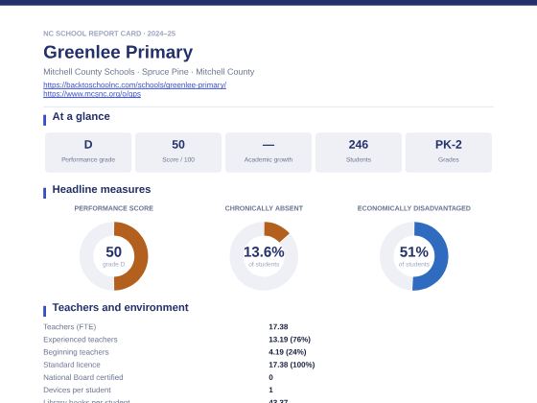
Task: Select the NC School Report Card 2024–25 label
Action: [109, 34]
